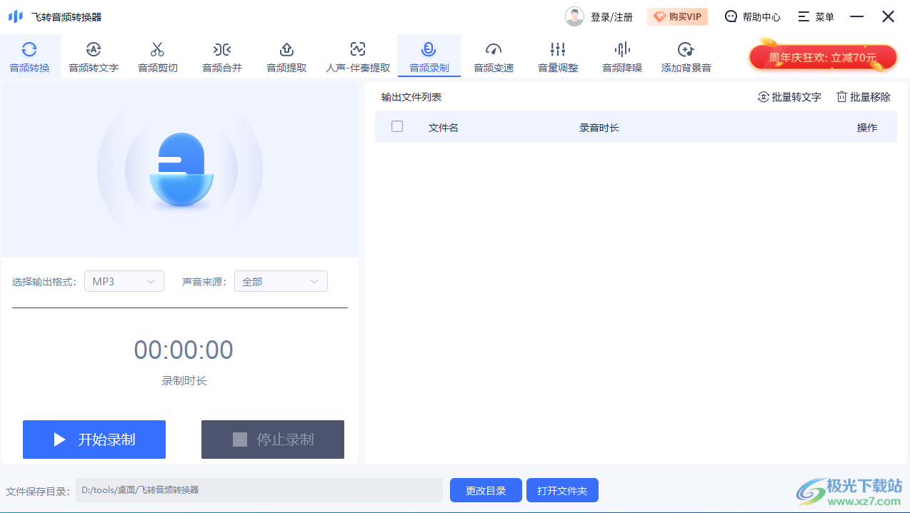
Task: Open the 音频变速 speed change tool
Action: (493, 56)
